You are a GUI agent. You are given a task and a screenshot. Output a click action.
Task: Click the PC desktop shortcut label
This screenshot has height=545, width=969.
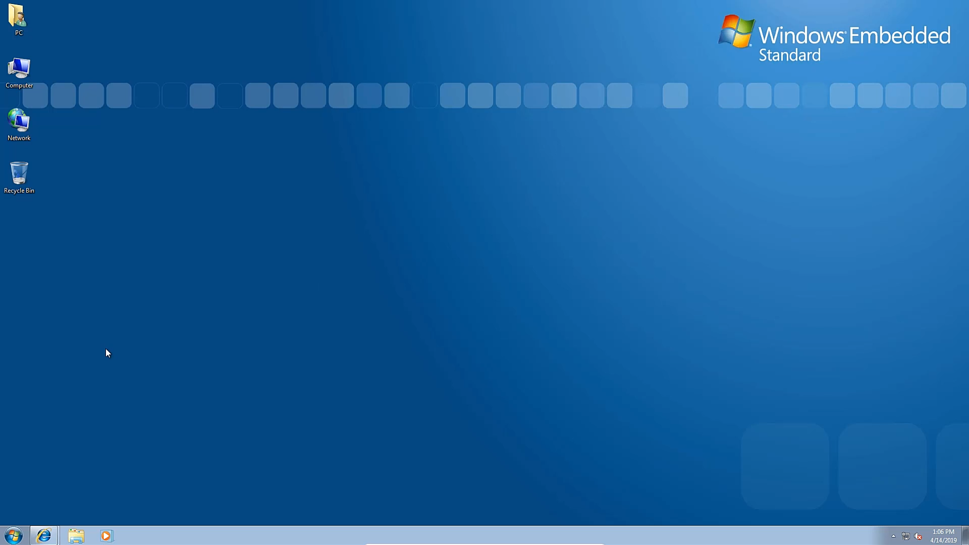(19, 33)
